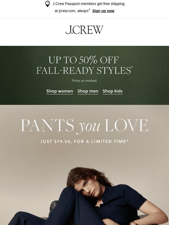Click the J.Crew Passport location pin icon
Image resolution: width=169 pixels, height=225 pixels.
coord(48,4)
